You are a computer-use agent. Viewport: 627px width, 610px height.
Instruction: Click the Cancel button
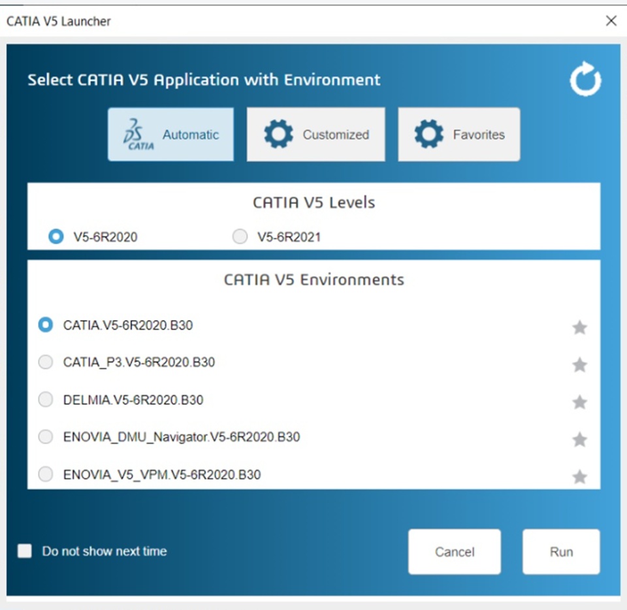point(455,552)
